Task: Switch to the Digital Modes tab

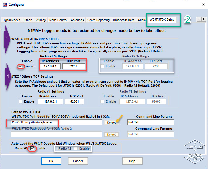Action: pyautogui.click(x=12, y=20)
